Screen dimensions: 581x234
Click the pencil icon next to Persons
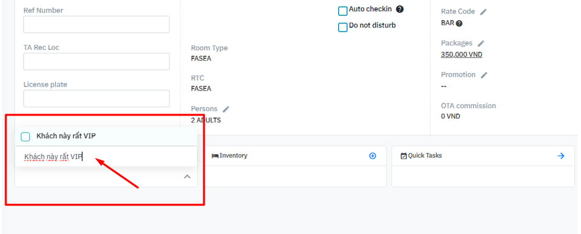click(x=226, y=109)
